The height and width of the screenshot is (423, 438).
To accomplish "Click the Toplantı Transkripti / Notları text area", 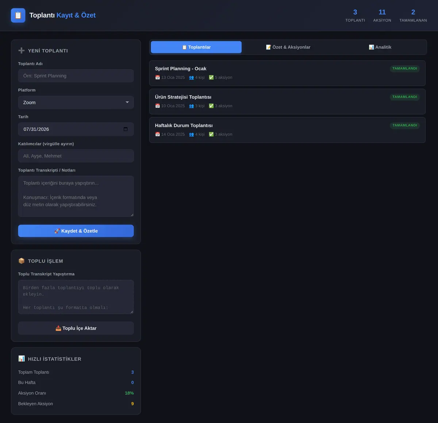I will (x=76, y=197).
